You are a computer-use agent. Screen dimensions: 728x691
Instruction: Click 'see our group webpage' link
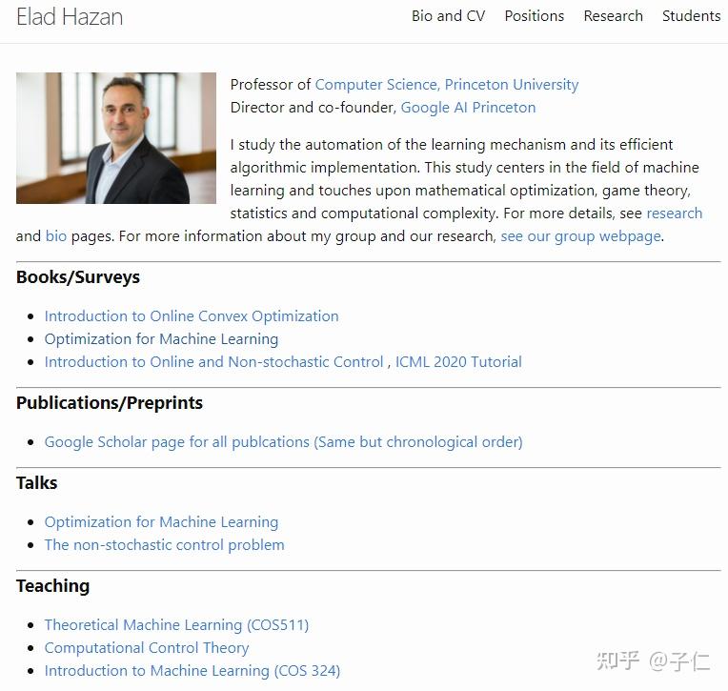[580, 236]
